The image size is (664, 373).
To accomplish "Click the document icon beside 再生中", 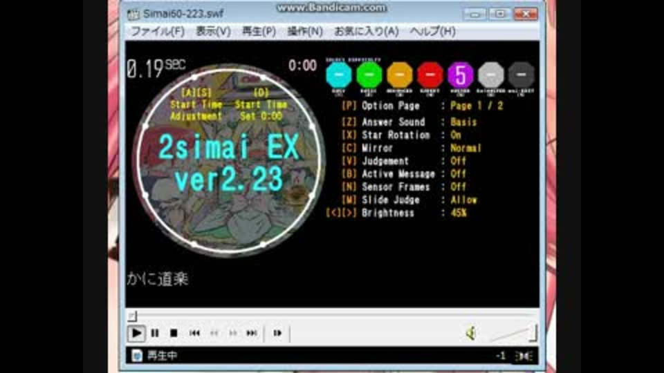I will [x=136, y=356].
